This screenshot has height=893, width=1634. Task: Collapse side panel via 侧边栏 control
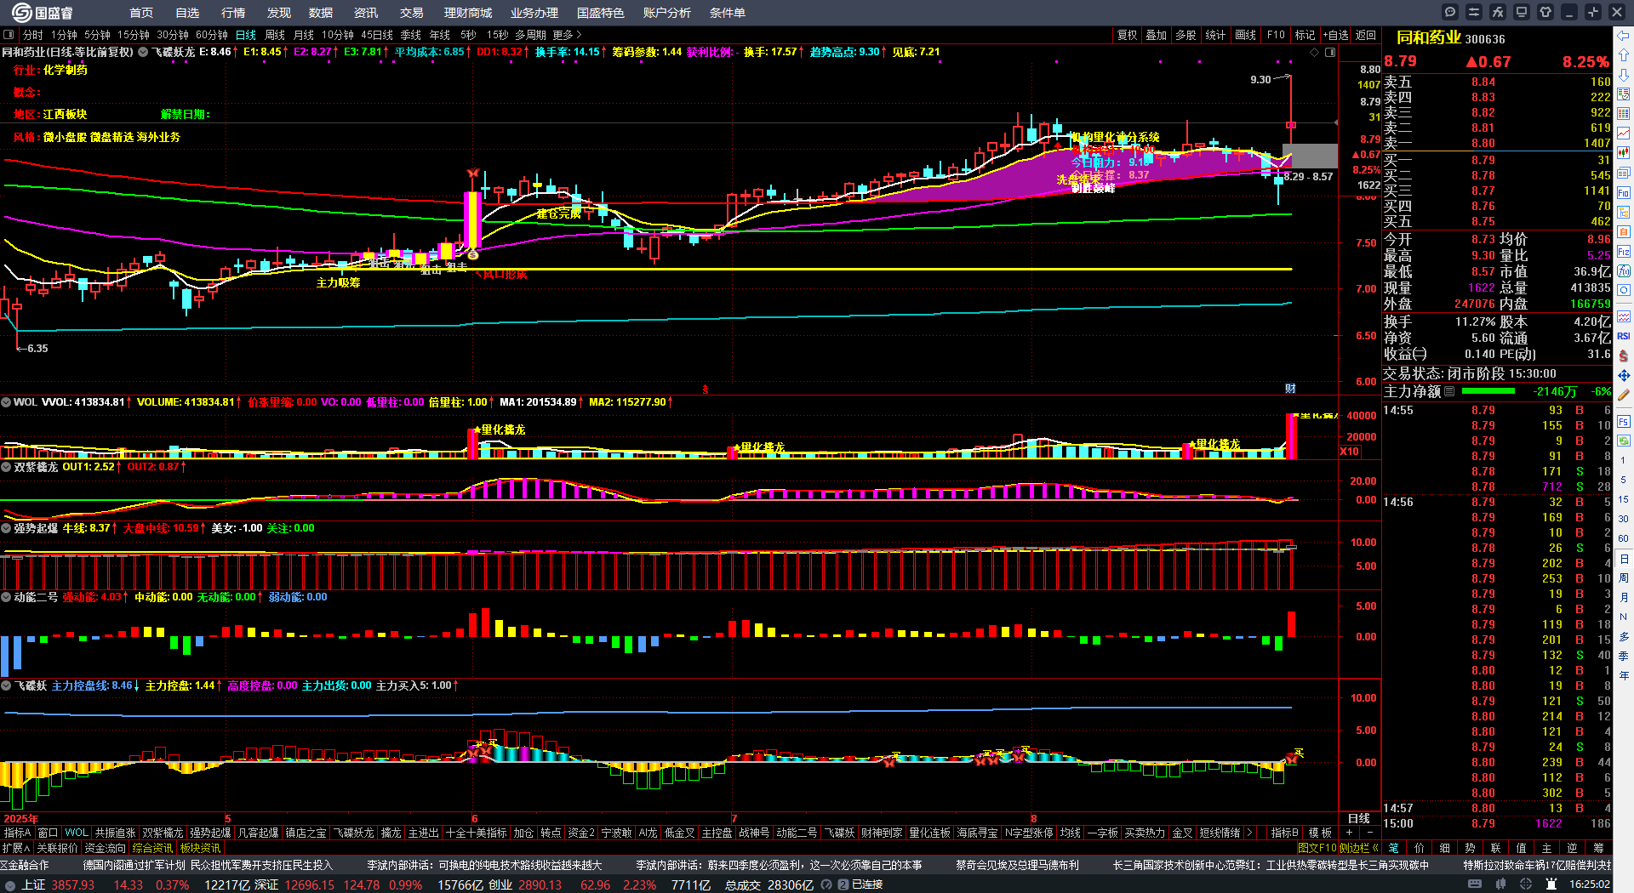[1359, 848]
